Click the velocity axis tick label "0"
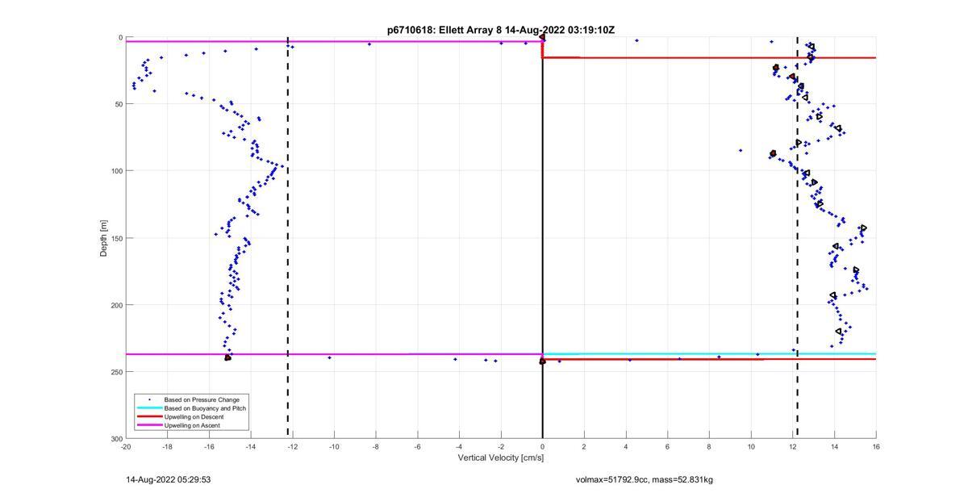This screenshot has width=968, height=493. (542, 446)
